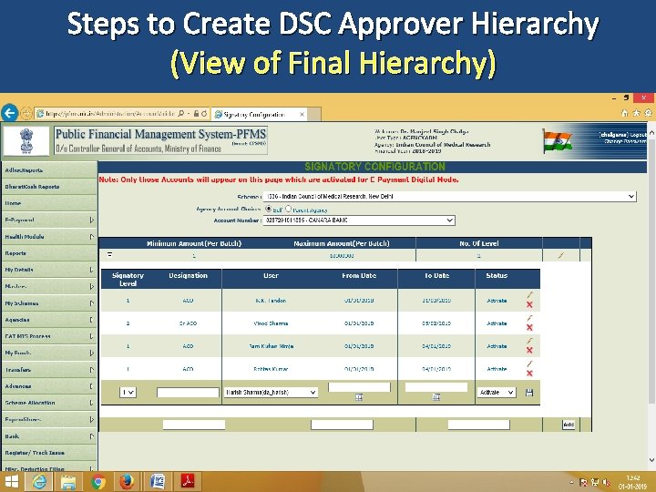Click the browser address bar URL
656x492 pixels.
pyautogui.click(x=110, y=114)
